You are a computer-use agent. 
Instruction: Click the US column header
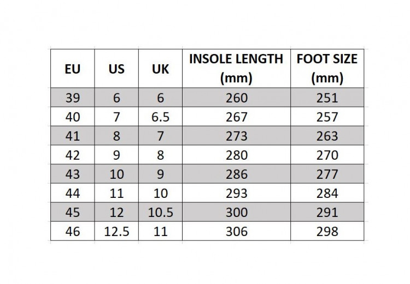[116, 69]
